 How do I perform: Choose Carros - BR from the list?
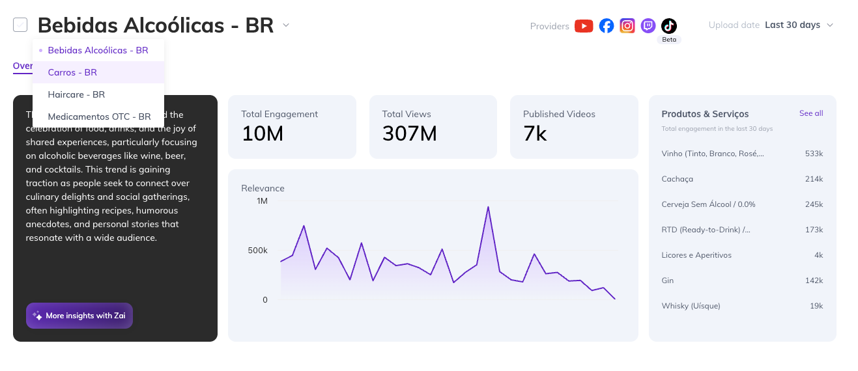tap(72, 72)
